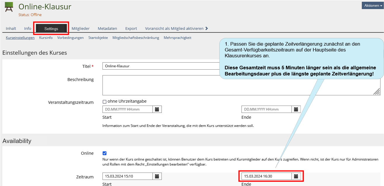Open the Vorbedingungen sub-tab link
This screenshot has width=384, height=186.
(70, 38)
